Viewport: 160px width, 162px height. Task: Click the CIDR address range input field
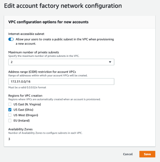point(61,82)
